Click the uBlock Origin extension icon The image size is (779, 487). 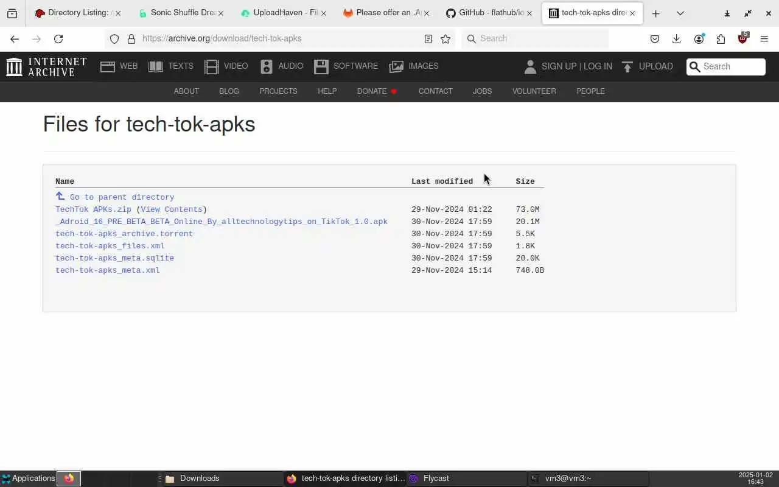pyautogui.click(x=742, y=38)
